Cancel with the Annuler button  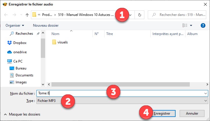[192, 113]
